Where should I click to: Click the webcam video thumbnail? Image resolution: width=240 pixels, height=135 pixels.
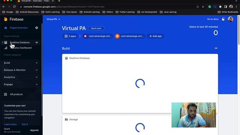click(193, 115)
